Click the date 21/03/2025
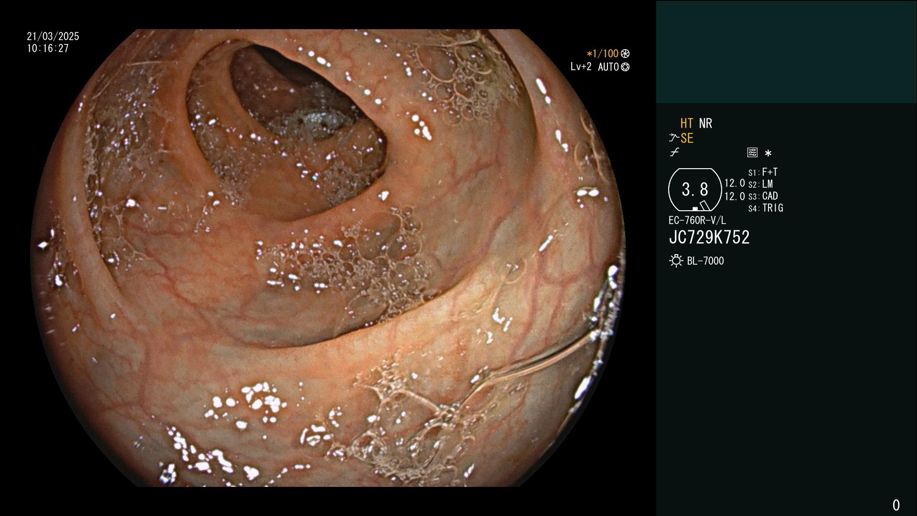The height and width of the screenshot is (516, 917). pyautogui.click(x=53, y=36)
